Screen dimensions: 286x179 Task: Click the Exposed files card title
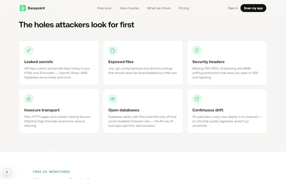[121, 62]
